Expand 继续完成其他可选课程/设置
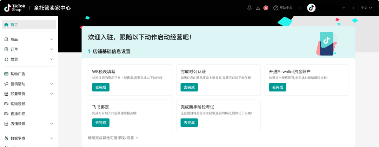379x147 pixels. (x=113, y=138)
